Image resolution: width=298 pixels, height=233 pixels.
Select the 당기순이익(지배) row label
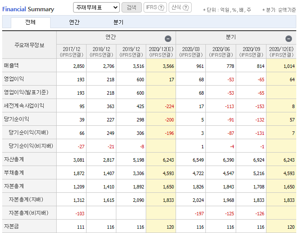click(x=29, y=132)
